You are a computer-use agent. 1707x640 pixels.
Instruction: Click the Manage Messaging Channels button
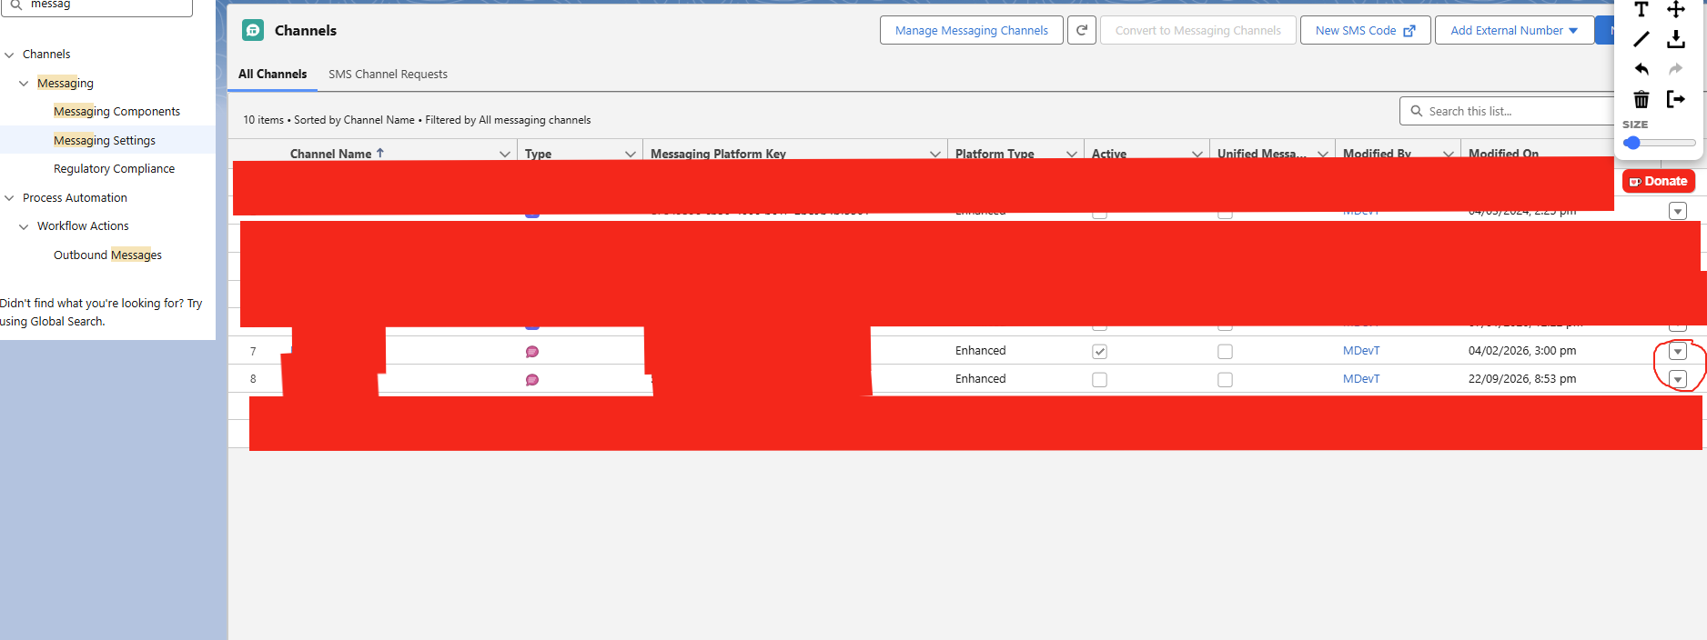pos(972,30)
